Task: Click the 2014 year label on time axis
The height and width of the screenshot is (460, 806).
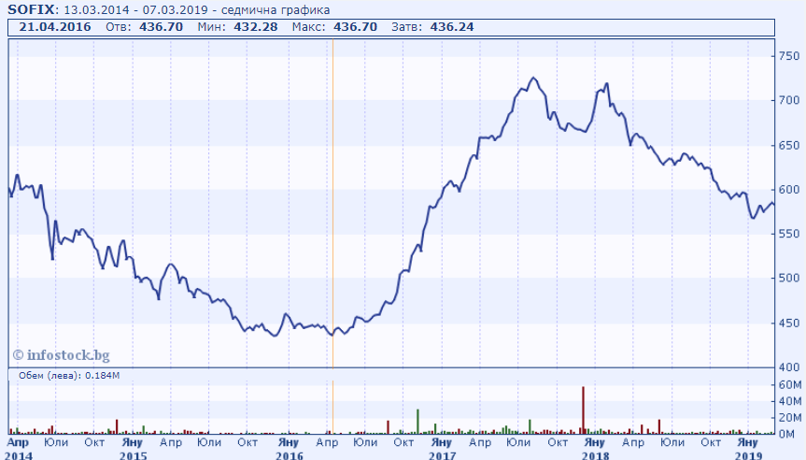Action: click(x=19, y=455)
